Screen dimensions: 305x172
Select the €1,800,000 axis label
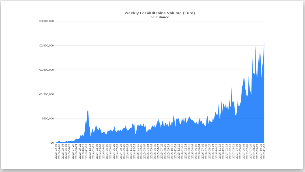point(47,70)
